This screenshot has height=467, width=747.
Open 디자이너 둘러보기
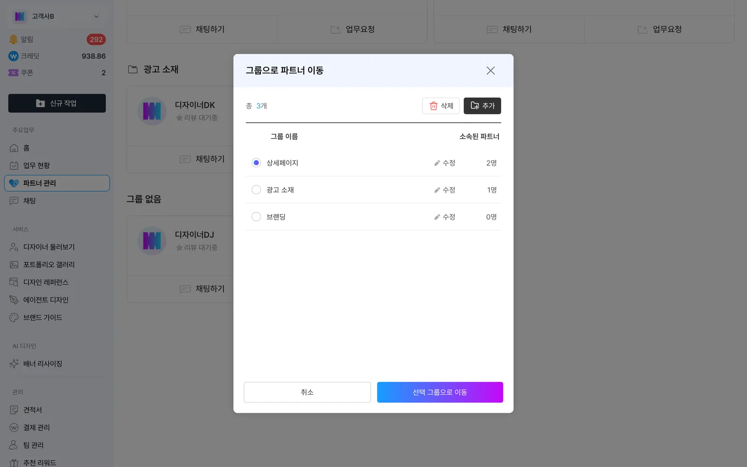tap(57, 247)
